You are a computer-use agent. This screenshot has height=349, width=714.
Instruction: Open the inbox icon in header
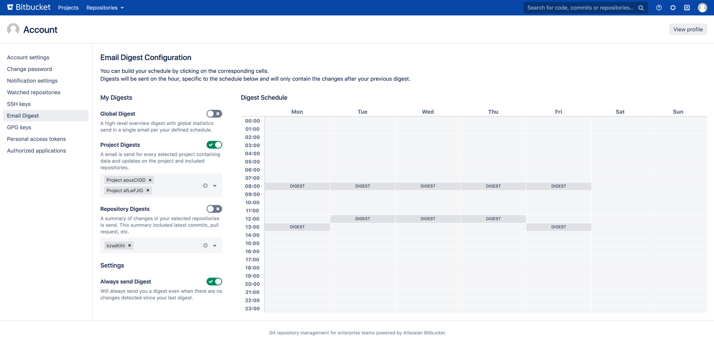(687, 8)
